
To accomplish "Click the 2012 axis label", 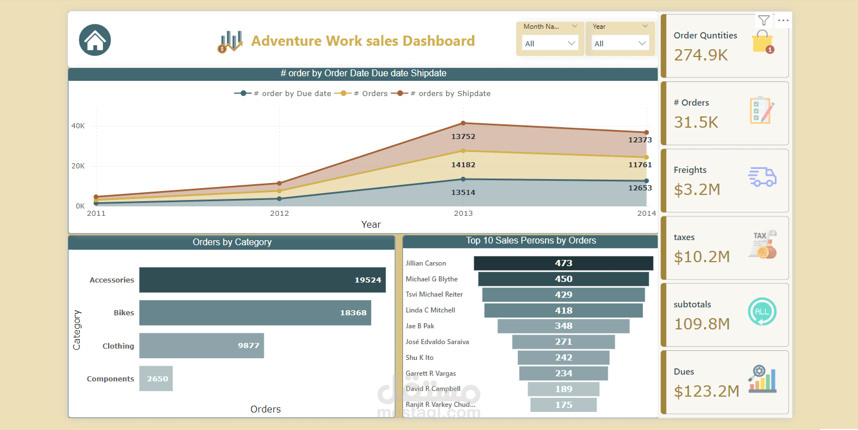I will (x=280, y=214).
